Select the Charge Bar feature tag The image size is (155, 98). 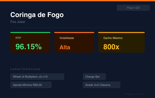click(94, 77)
